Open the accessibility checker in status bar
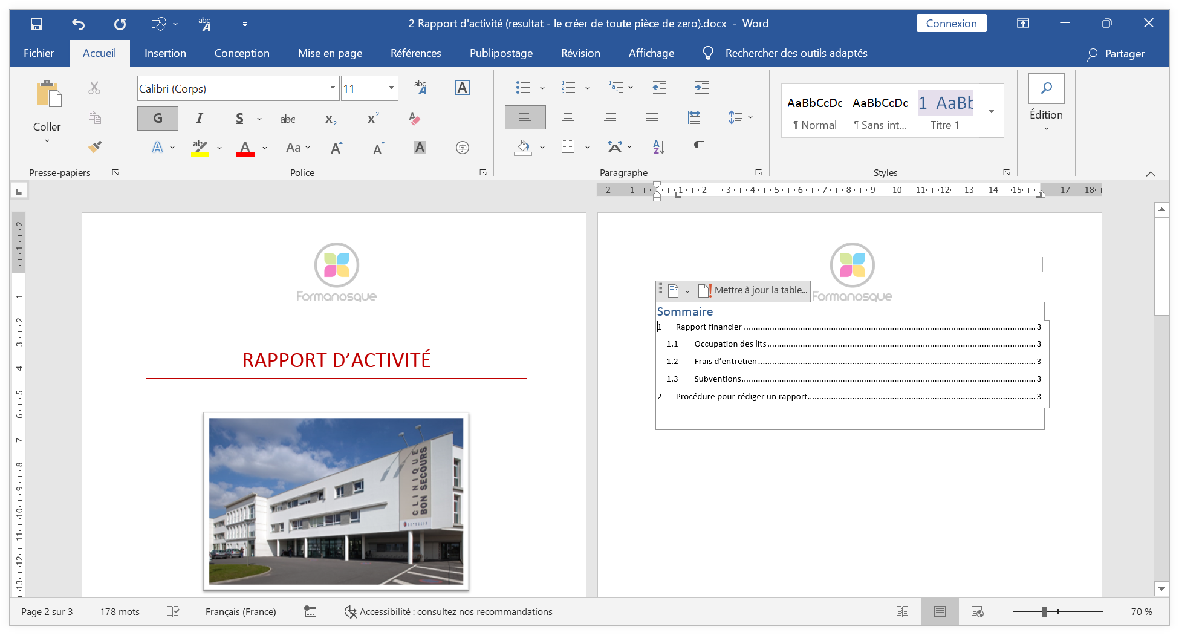This screenshot has width=1179, height=635. point(448,612)
